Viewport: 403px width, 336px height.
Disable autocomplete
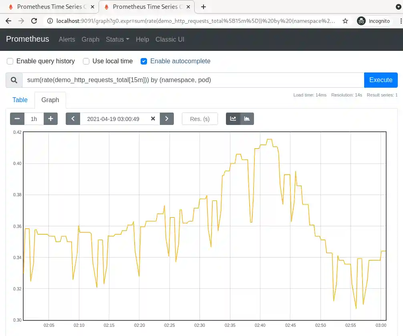coord(143,61)
